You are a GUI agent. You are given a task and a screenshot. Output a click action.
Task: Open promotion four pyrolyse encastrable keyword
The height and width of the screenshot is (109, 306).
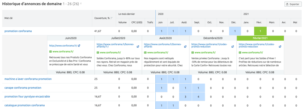pos(27,97)
